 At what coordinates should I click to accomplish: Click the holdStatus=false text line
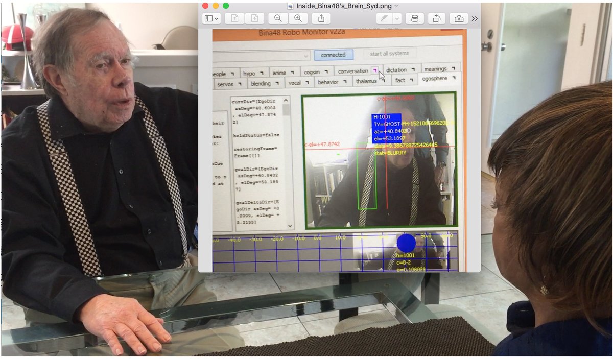coord(256,135)
